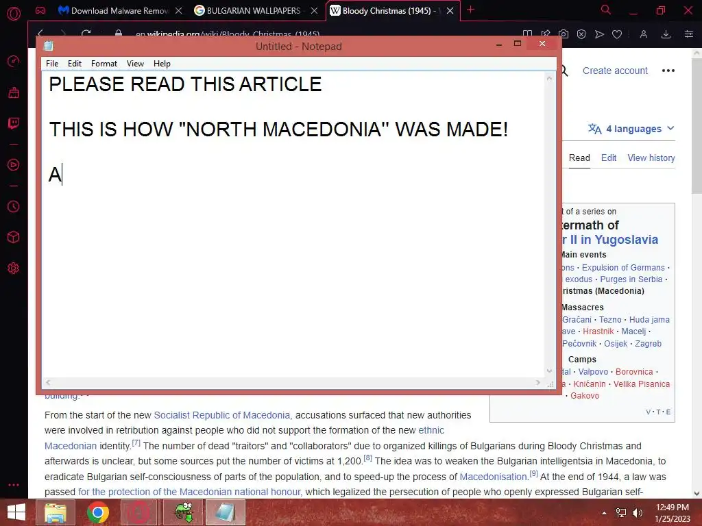Image resolution: width=702 pixels, height=526 pixels.
Task: Click Notepad horizontal scrollbar left arrow
Action: click(x=48, y=382)
